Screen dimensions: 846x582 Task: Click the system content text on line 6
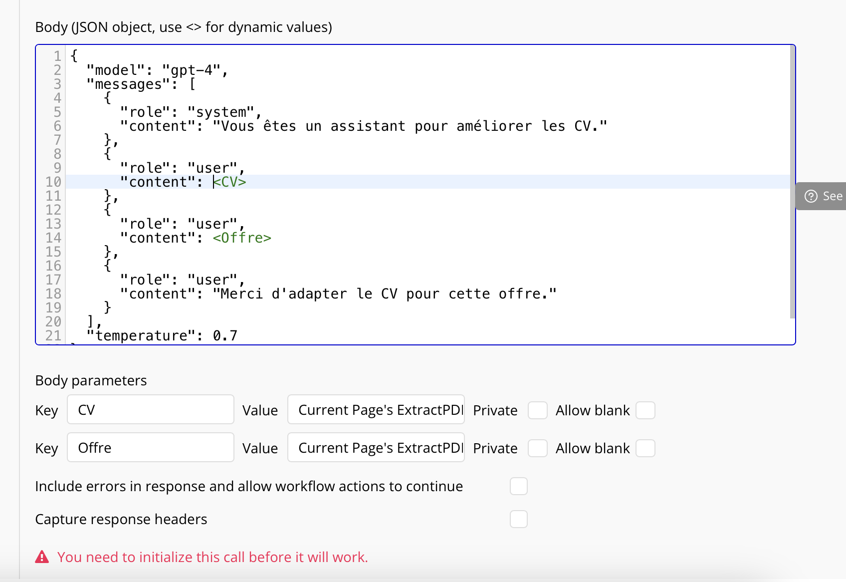(x=409, y=126)
